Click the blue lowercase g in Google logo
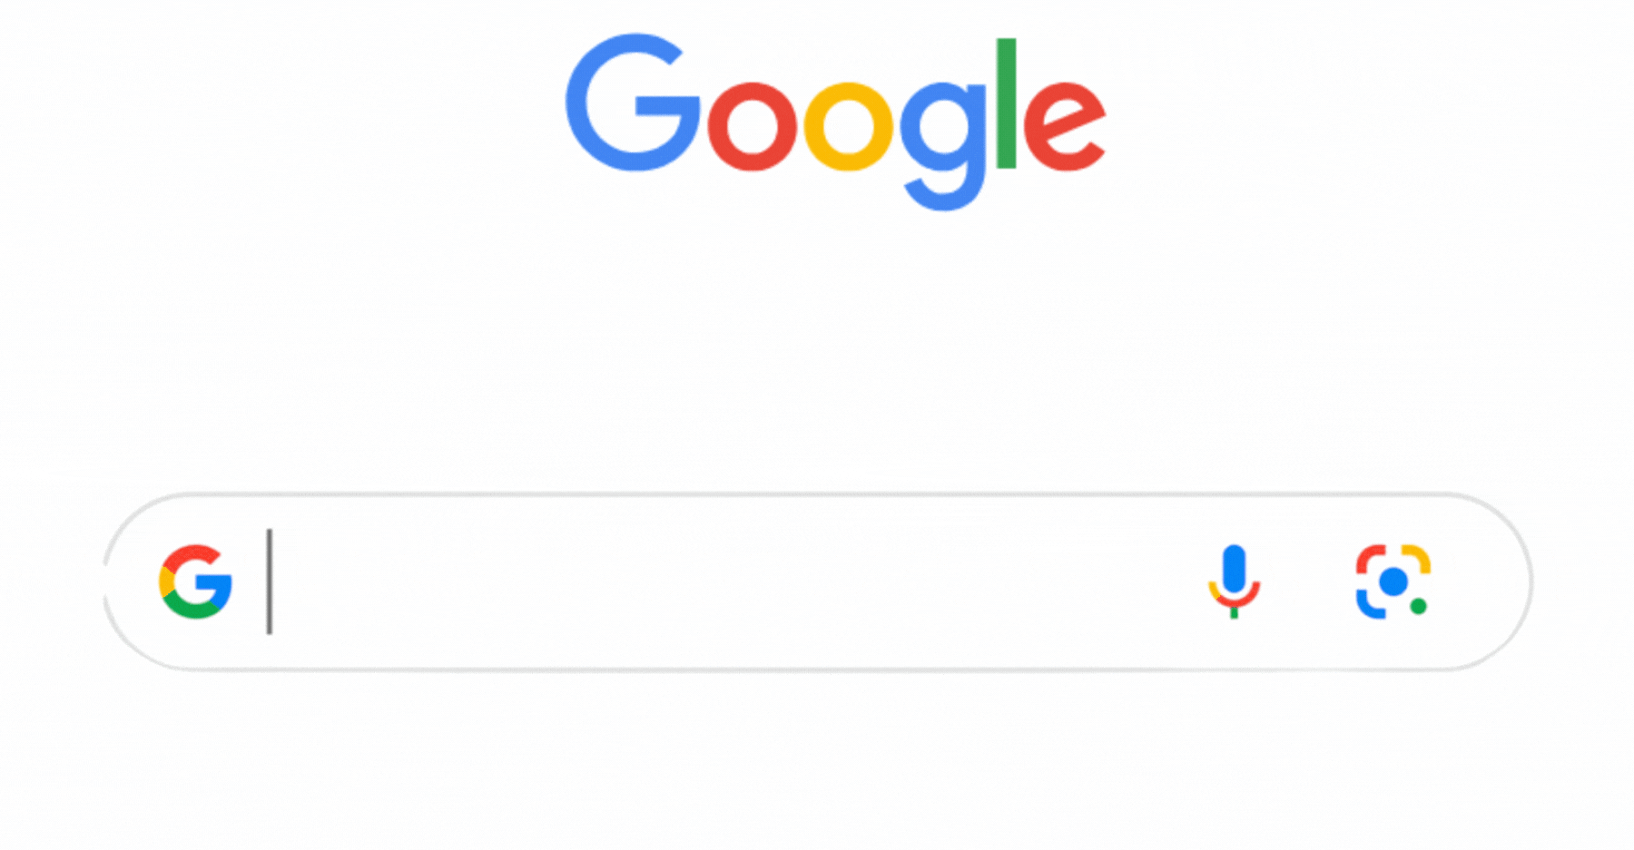 pyautogui.click(x=943, y=145)
